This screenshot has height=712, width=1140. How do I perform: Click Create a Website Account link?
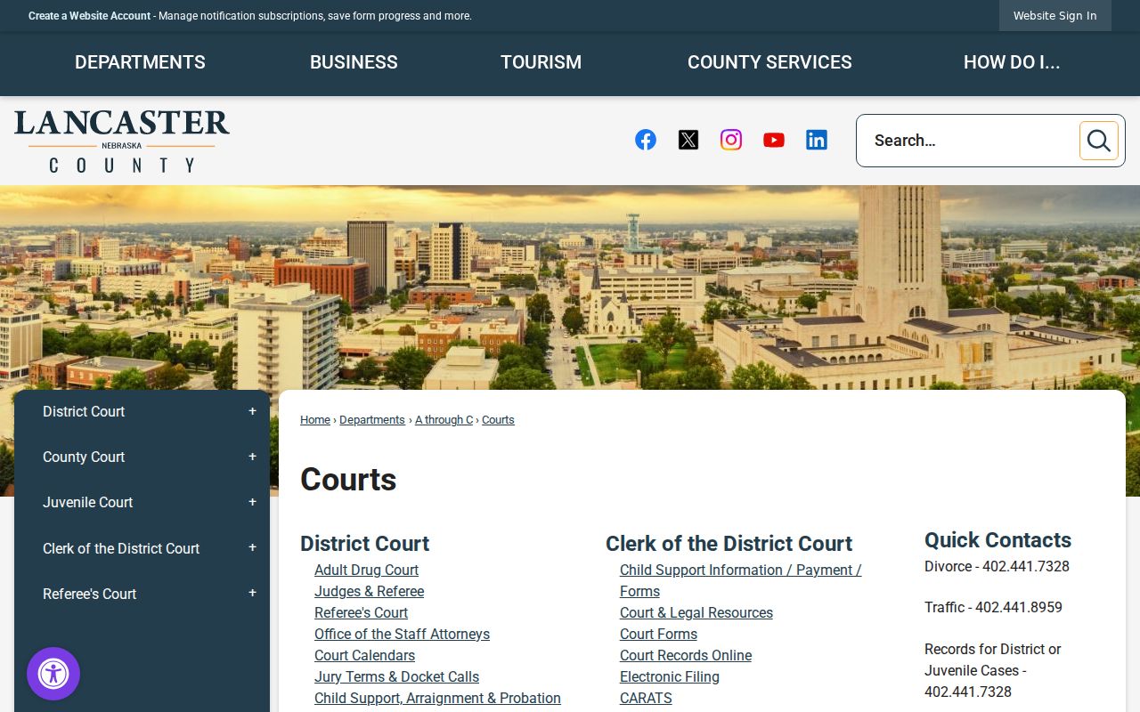(89, 16)
